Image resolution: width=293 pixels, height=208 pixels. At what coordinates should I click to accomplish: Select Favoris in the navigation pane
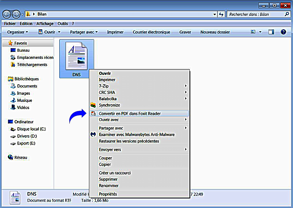tap(28, 43)
